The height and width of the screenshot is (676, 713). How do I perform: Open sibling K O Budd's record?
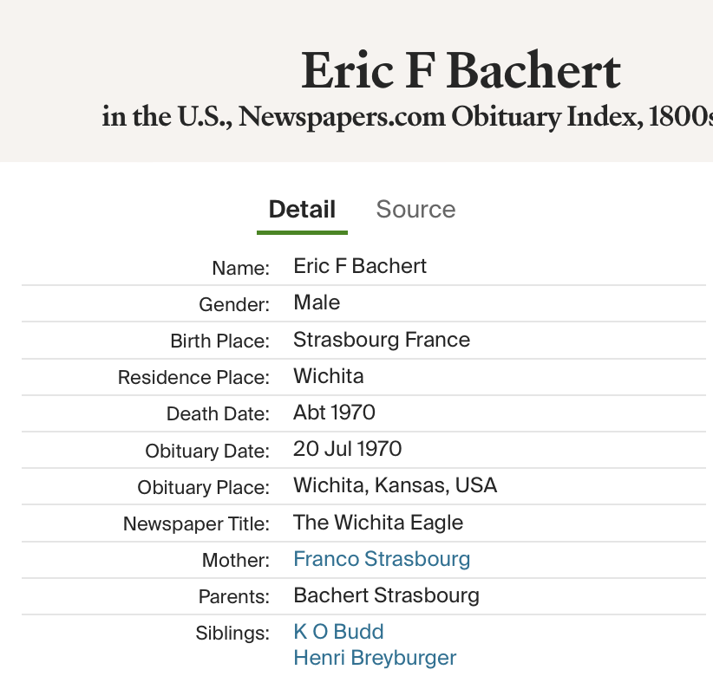(338, 632)
